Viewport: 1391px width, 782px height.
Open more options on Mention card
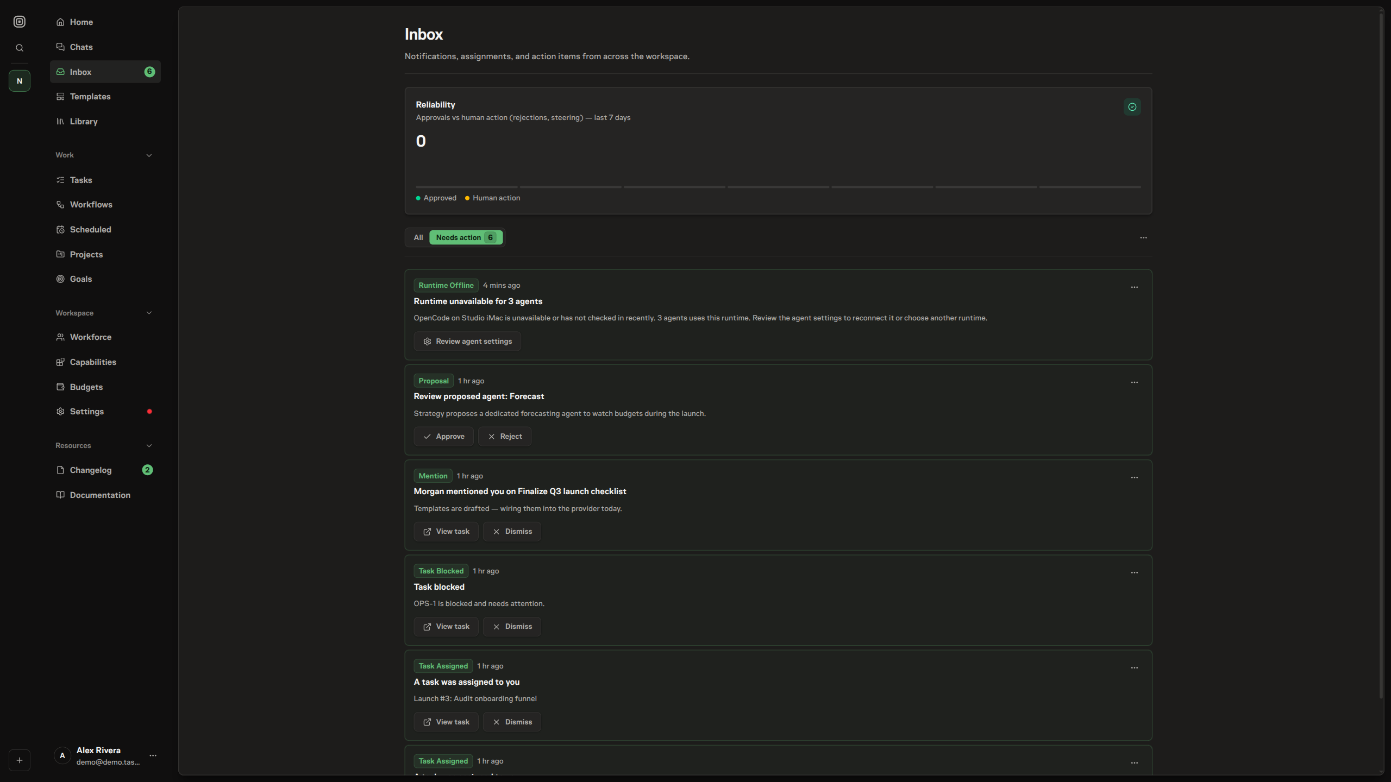[1135, 477]
